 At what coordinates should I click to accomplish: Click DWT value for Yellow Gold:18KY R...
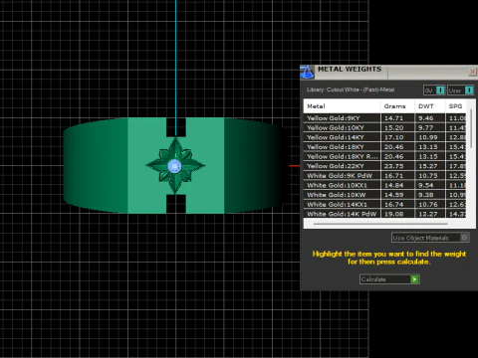(428, 156)
